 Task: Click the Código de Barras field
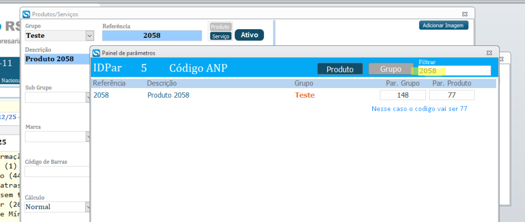point(57,171)
